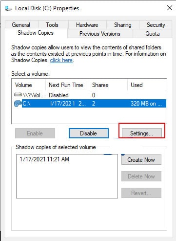Click the Shares column header
Image resolution: width=176 pixels, height=241 pixels.
coord(108,85)
